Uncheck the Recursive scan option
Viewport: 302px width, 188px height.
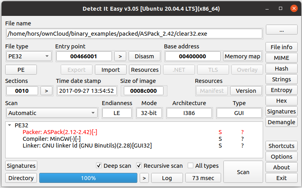139,166
